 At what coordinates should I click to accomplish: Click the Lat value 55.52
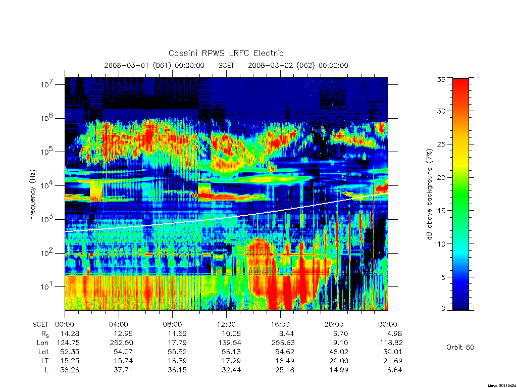click(x=177, y=352)
